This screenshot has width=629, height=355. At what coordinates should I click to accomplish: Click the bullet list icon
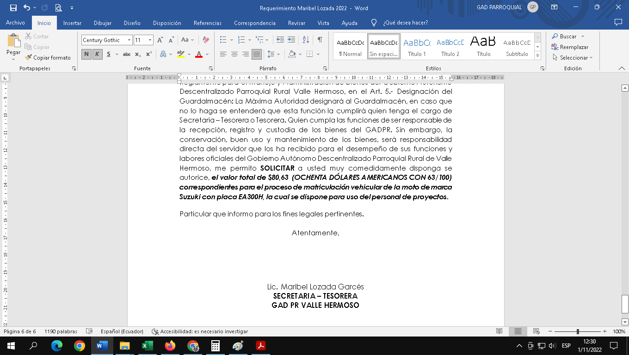223,40
